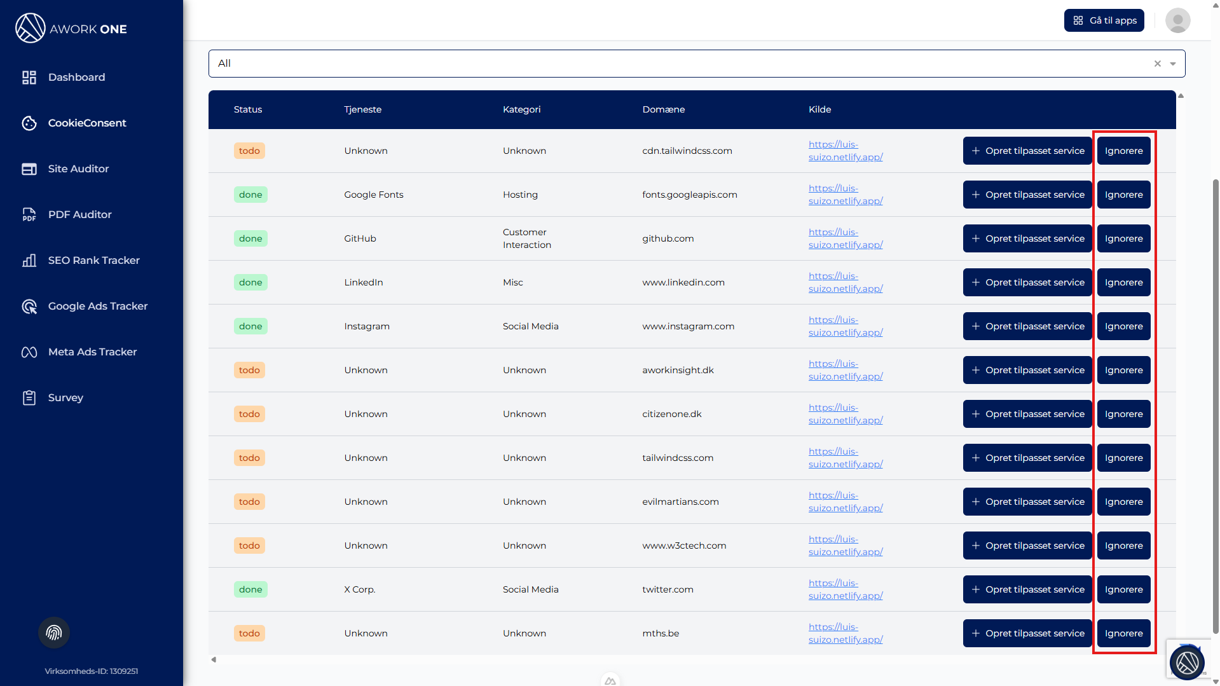Click the Gå til apps button
The width and height of the screenshot is (1220, 686).
(1104, 20)
